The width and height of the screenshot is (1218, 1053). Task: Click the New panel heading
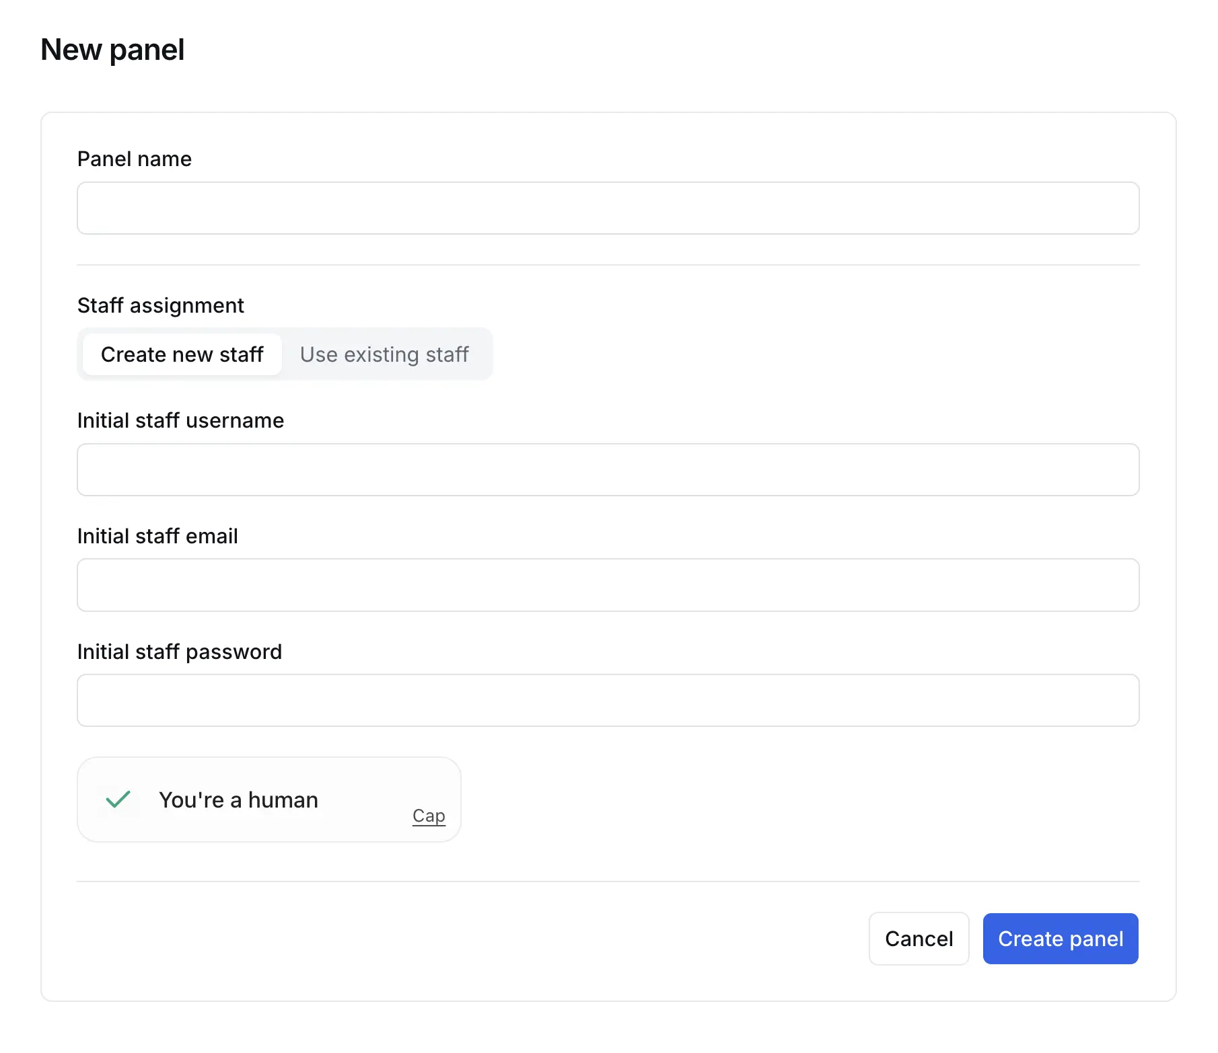112,50
